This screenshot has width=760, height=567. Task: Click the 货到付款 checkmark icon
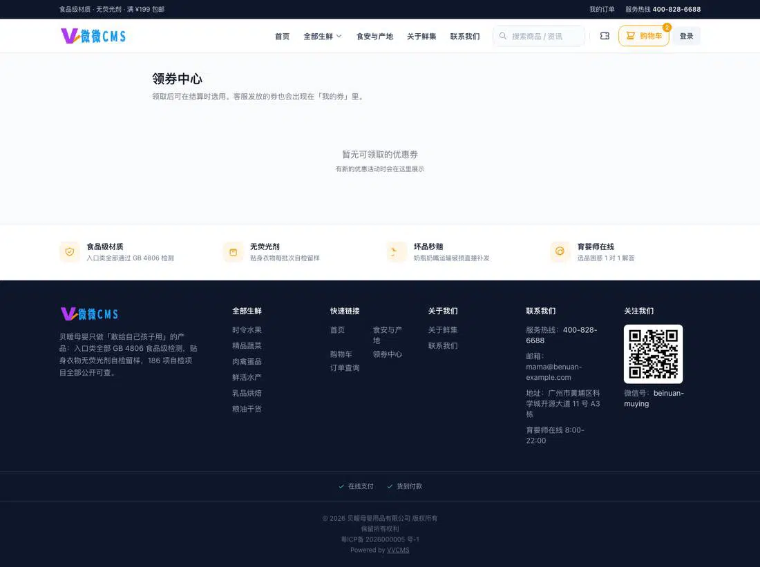point(390,486)
